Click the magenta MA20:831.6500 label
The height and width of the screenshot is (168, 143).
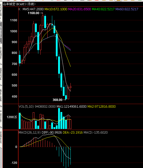(79, 9)
